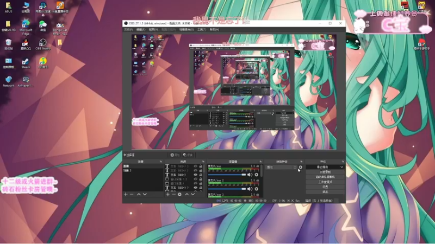Enable studio mode from Controls panel
435x244 pixels.
click(325, 182)
